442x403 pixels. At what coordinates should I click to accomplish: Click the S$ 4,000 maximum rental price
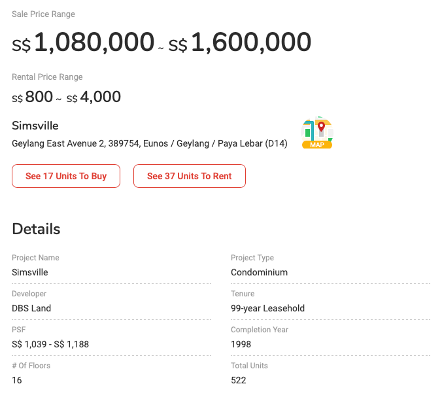click(x=93, y=97)
